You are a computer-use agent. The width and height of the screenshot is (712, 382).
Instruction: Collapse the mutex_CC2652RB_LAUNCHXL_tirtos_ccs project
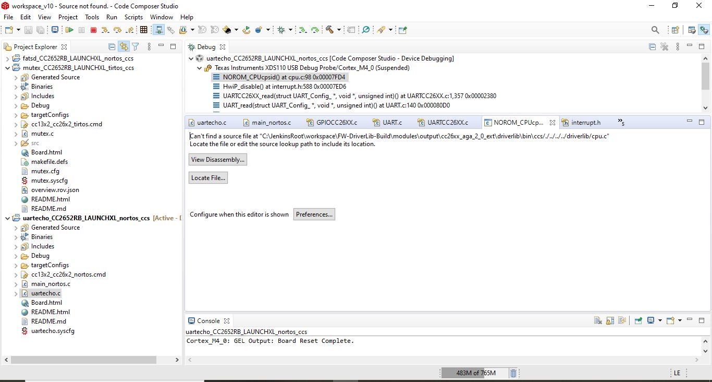pos(7,68)
